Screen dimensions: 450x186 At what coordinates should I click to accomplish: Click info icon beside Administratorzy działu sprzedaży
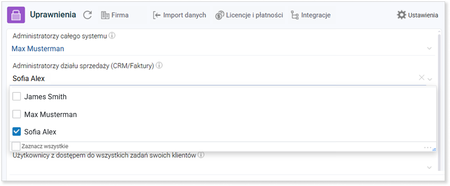click(x=159, y=66)
